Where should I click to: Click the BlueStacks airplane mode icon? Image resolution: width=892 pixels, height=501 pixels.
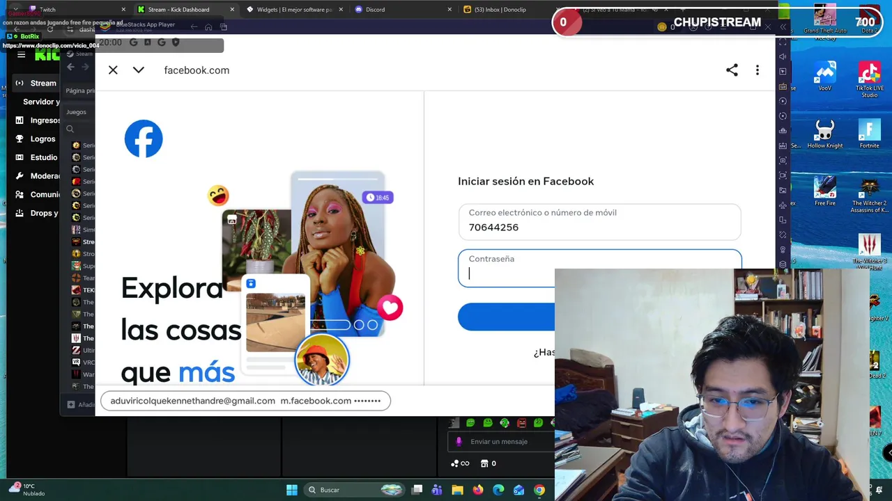783,205
